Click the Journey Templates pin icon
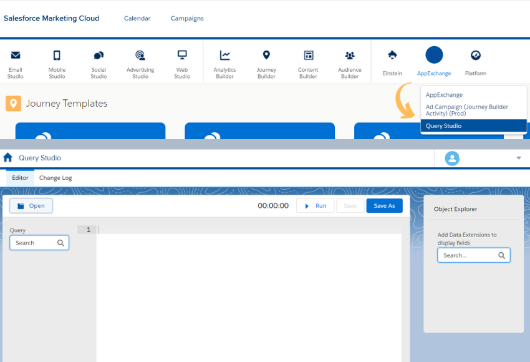The image size is (530, 362). click(13, 103)
